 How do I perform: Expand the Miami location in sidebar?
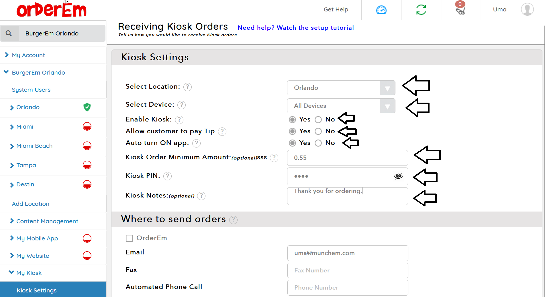pos(25,127)
